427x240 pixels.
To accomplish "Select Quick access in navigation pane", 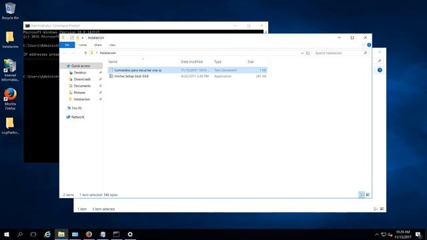I will 81,66.
